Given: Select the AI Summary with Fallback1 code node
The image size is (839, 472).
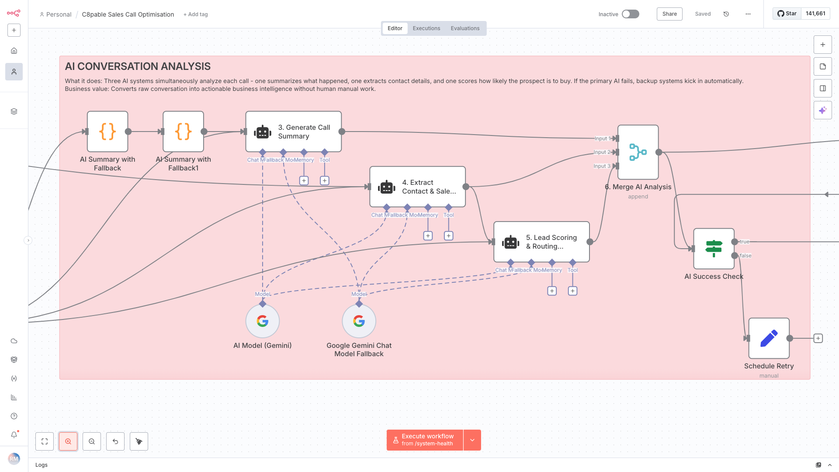Looking at the screenshot, I should pyautogui.click(x=184, y=132).
